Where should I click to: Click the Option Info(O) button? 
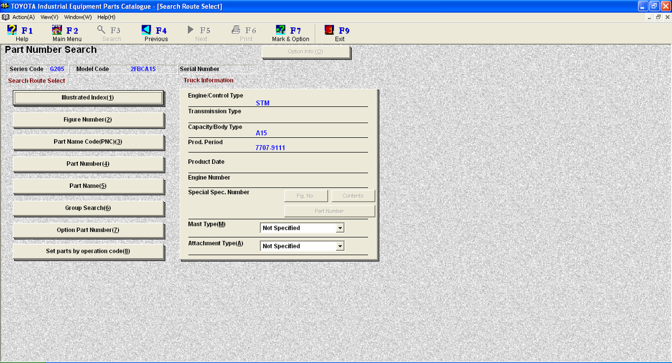click(306, 52)
